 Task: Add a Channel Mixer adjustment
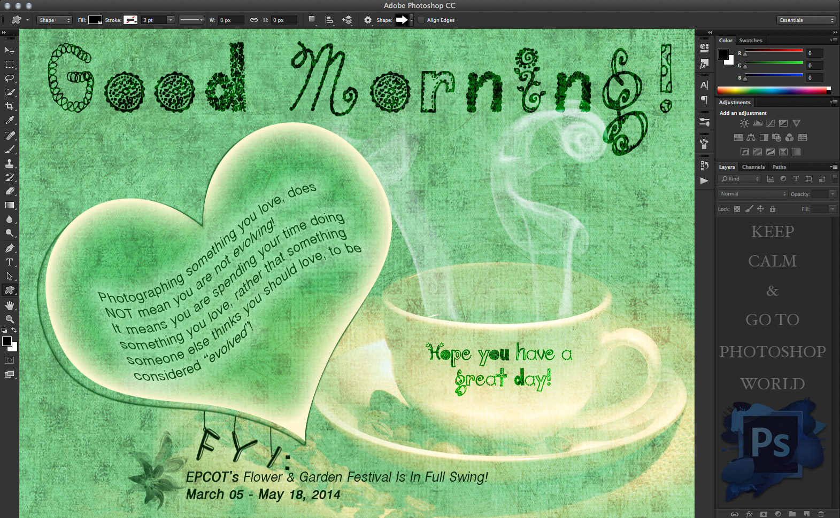coord(790,137)
